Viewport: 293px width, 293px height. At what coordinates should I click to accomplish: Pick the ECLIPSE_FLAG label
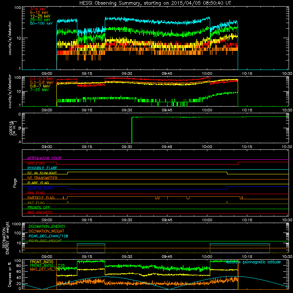tap(40, 188)
